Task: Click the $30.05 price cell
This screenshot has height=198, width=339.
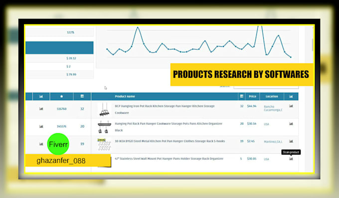Action: 252,159
